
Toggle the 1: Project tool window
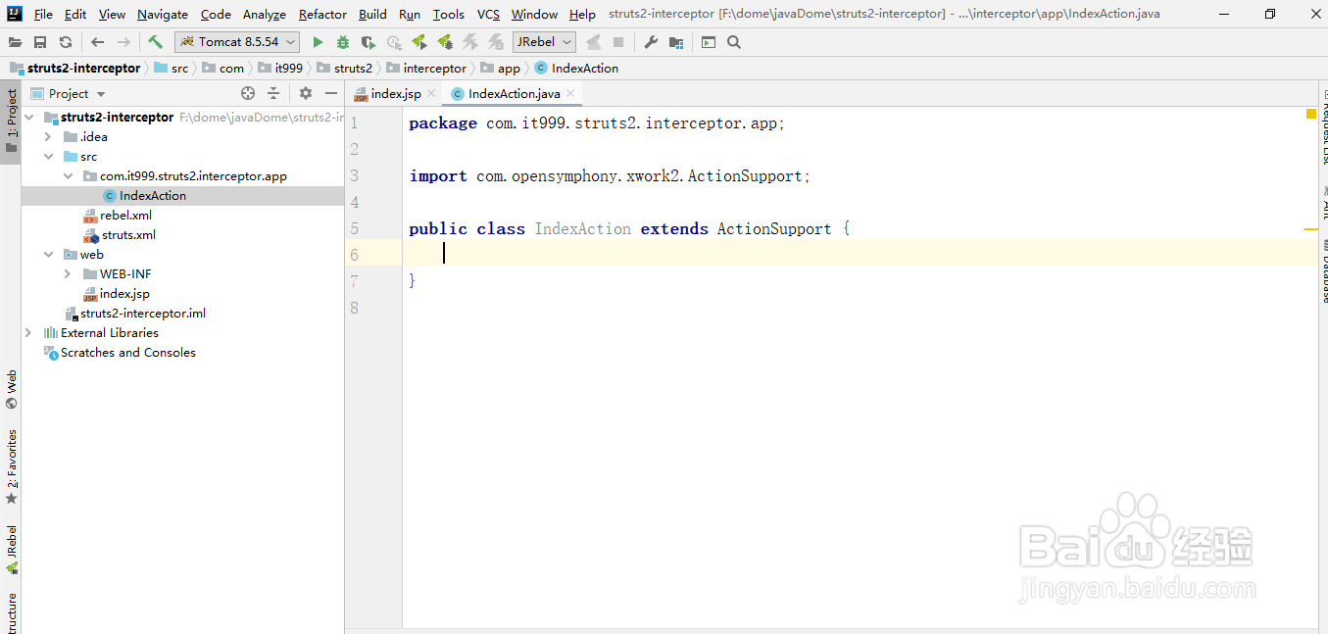(x=11, y=122)
